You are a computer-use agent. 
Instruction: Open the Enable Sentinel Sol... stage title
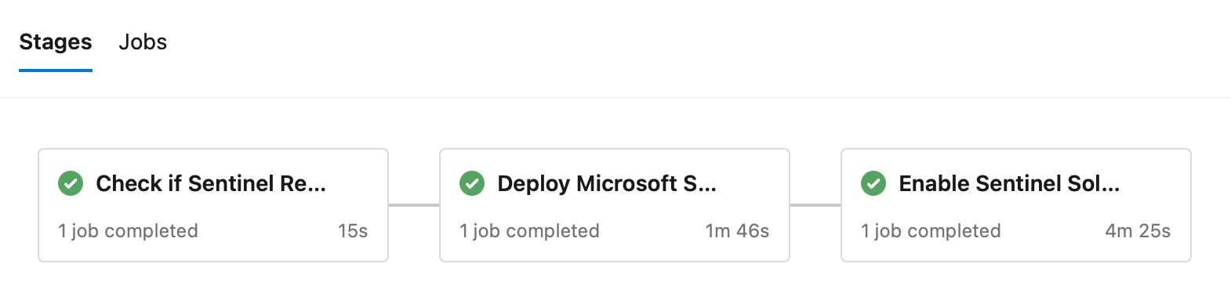[1009, 183]
